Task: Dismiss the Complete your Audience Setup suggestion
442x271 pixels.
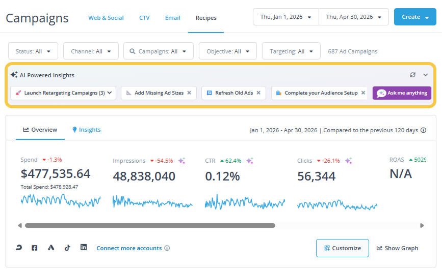Action: (x=363, y=93)
